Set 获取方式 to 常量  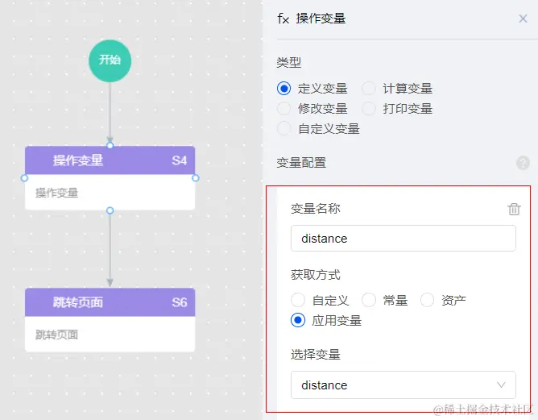tap(369, 300)
